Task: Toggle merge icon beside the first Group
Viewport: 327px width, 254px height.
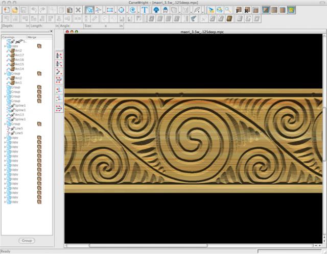Action: tap(39, 73)
